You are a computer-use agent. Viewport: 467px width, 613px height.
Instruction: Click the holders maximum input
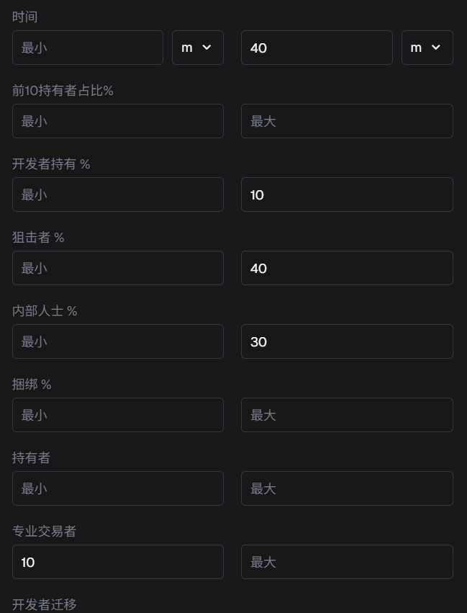pyautogui.click(x=347, y=488)
